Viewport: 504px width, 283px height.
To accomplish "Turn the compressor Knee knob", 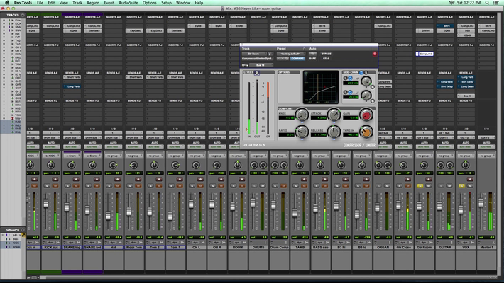I will tap(302, 115).
